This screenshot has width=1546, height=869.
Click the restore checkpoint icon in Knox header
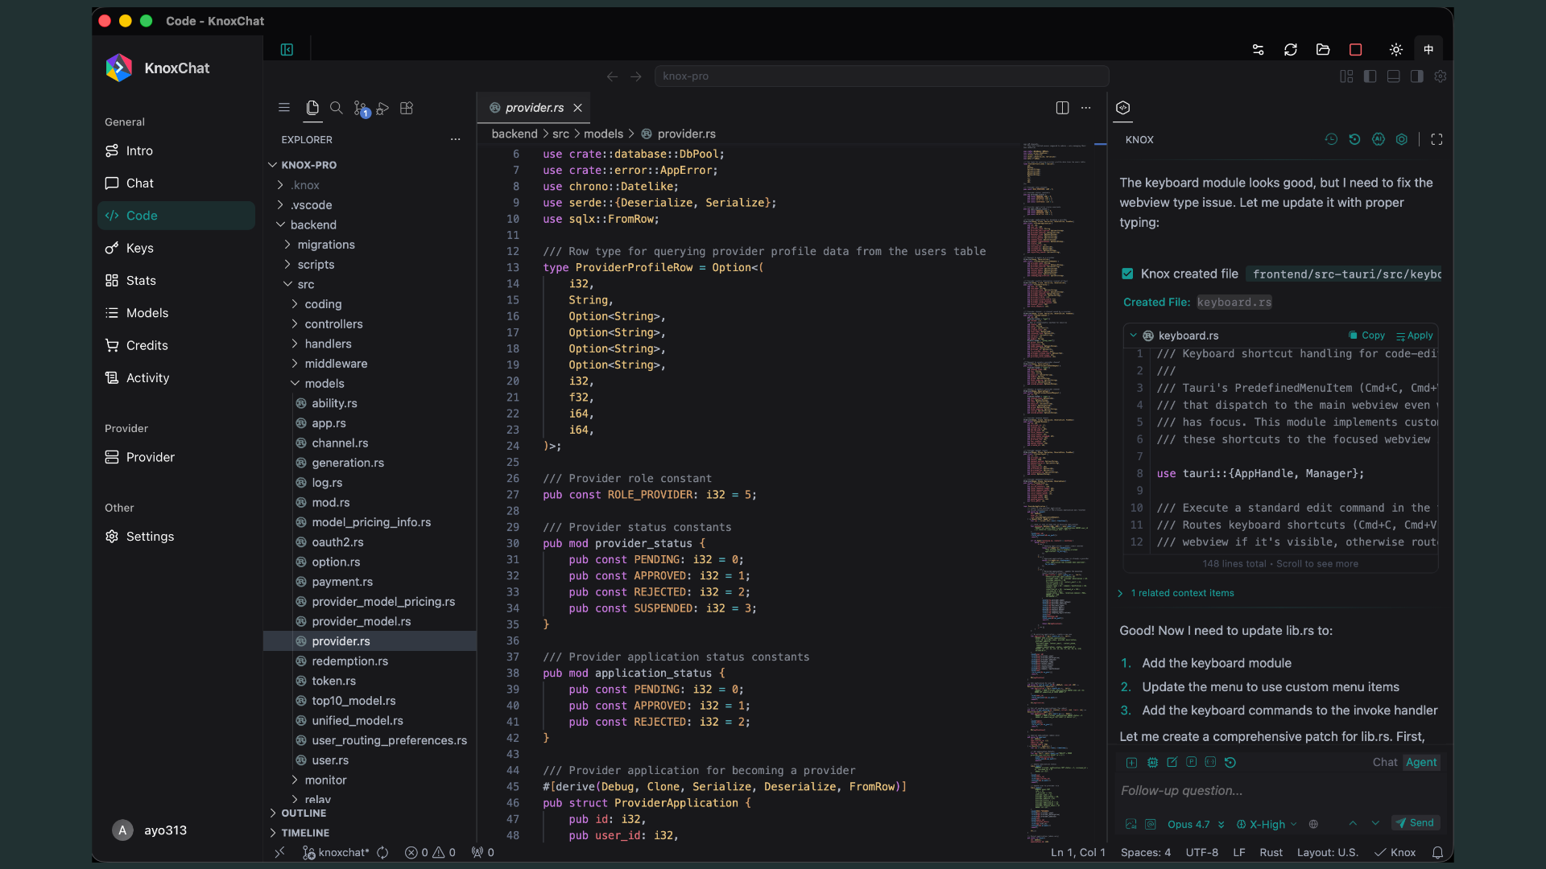coord(1354,139)
